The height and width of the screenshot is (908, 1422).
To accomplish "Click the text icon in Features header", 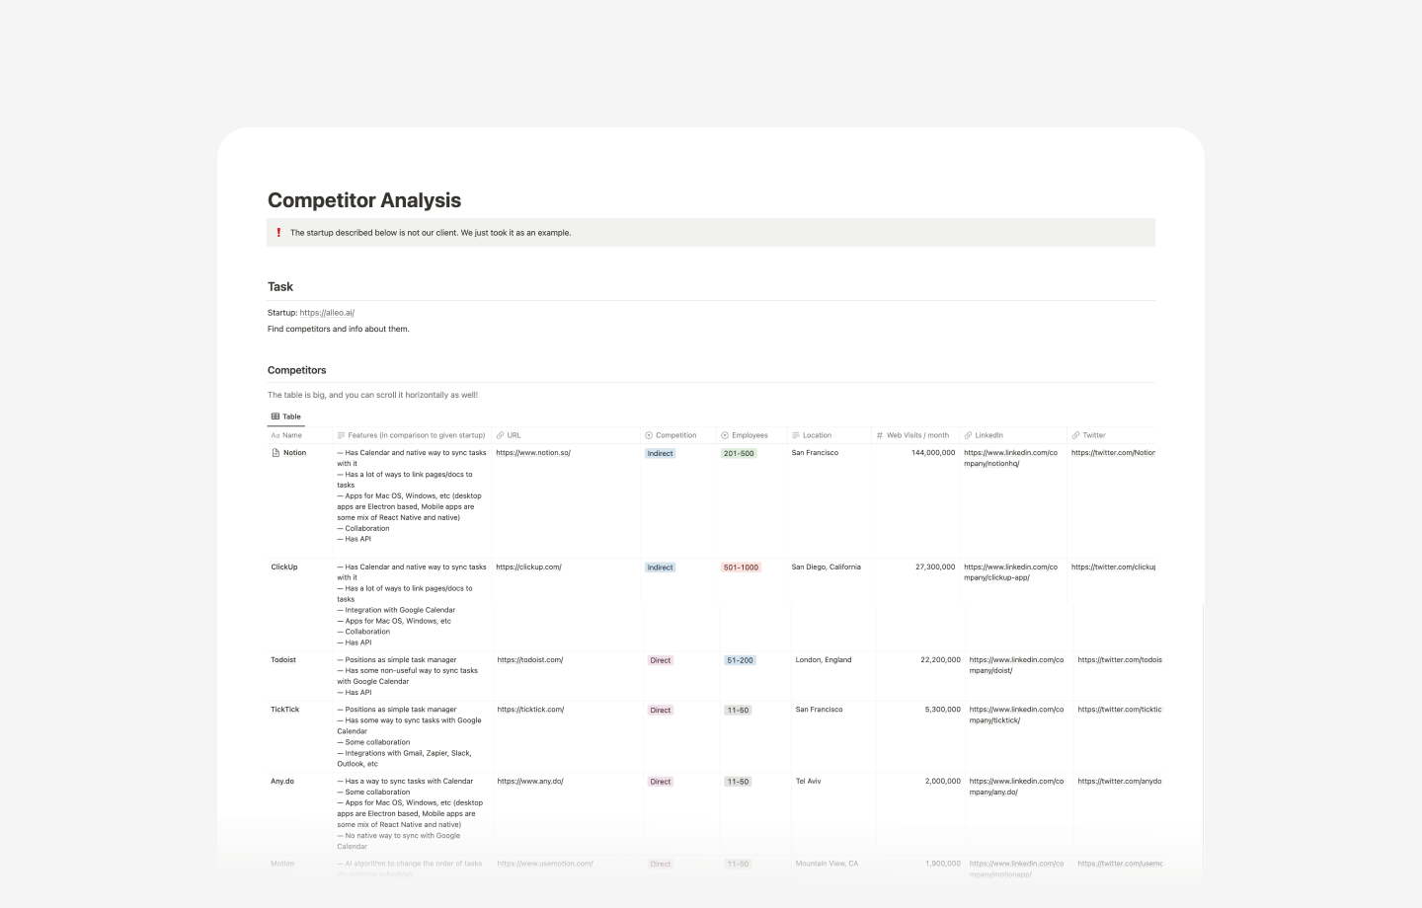I will [341, 435].
